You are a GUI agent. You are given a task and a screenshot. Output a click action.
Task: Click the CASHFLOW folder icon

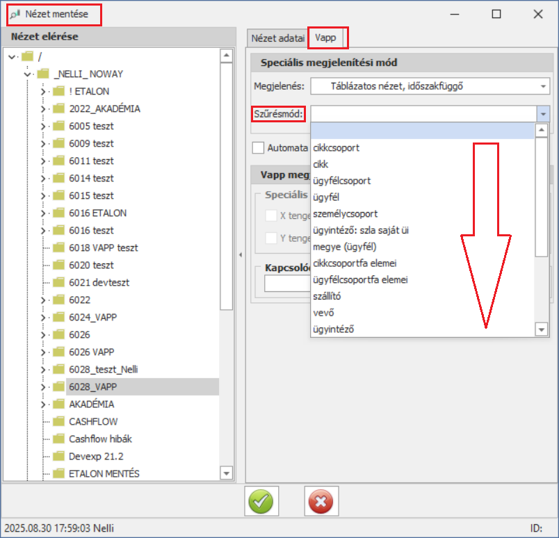[58, 421]
